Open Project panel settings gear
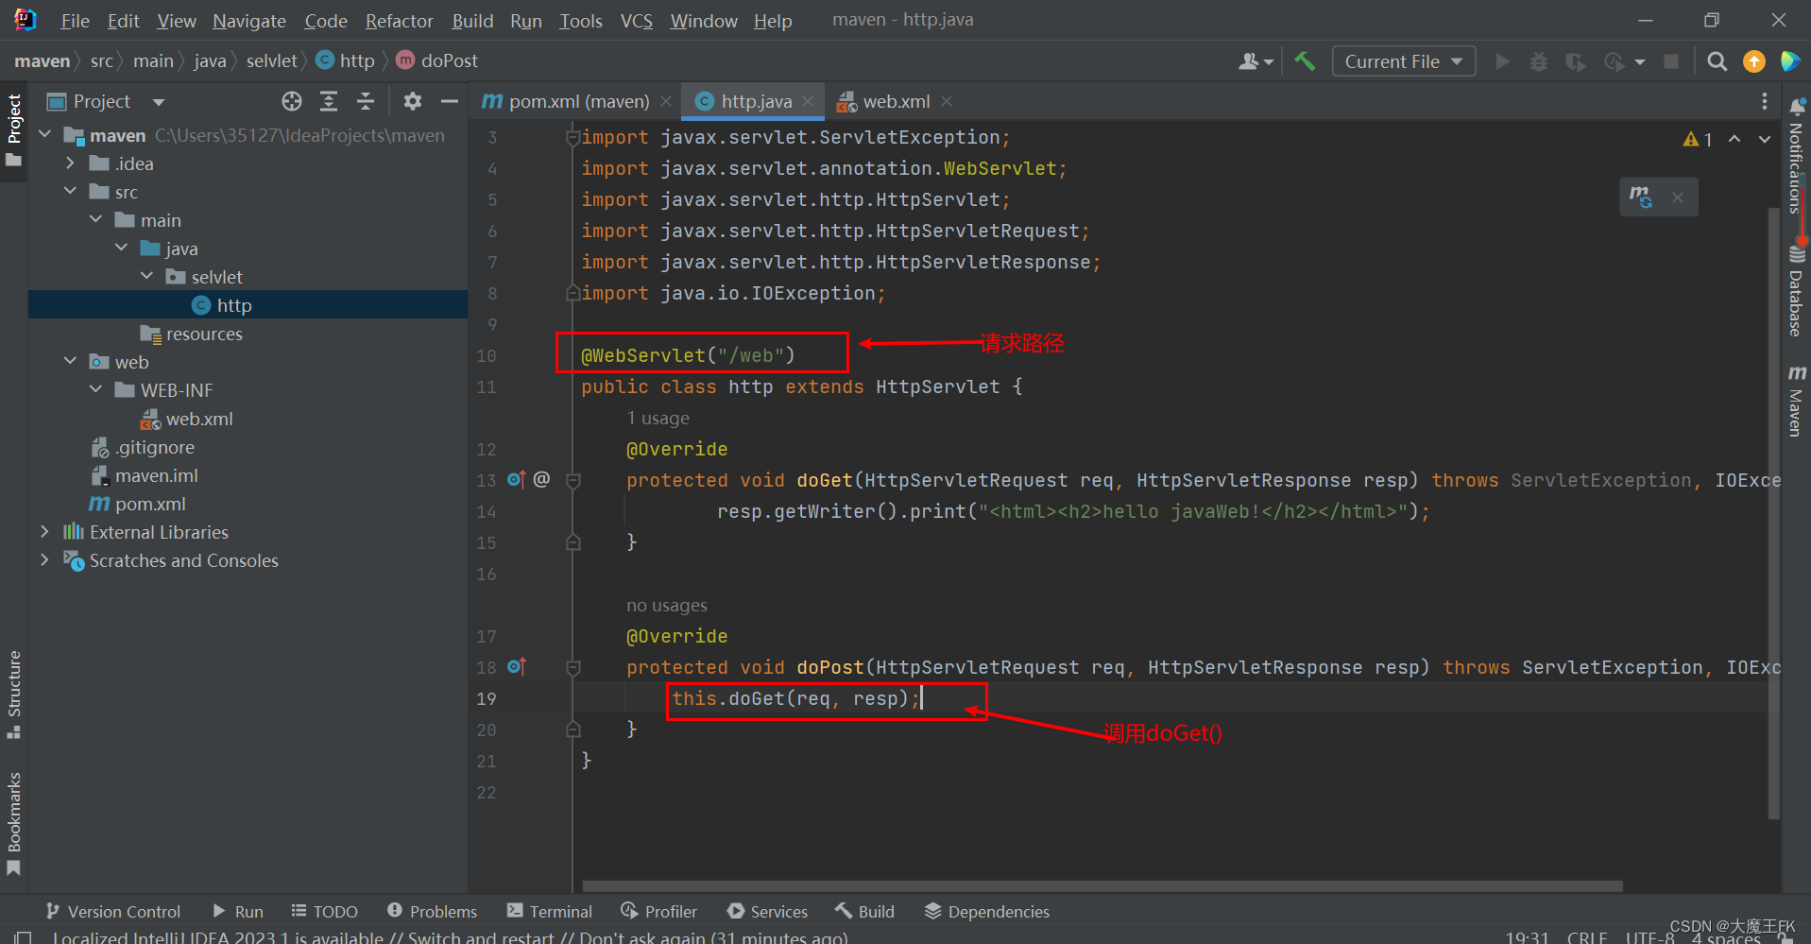 [x=413, y=101]
